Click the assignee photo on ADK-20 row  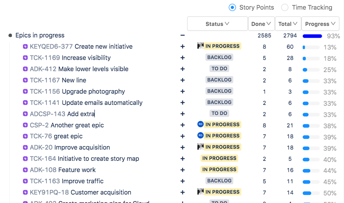coord(200,146)
